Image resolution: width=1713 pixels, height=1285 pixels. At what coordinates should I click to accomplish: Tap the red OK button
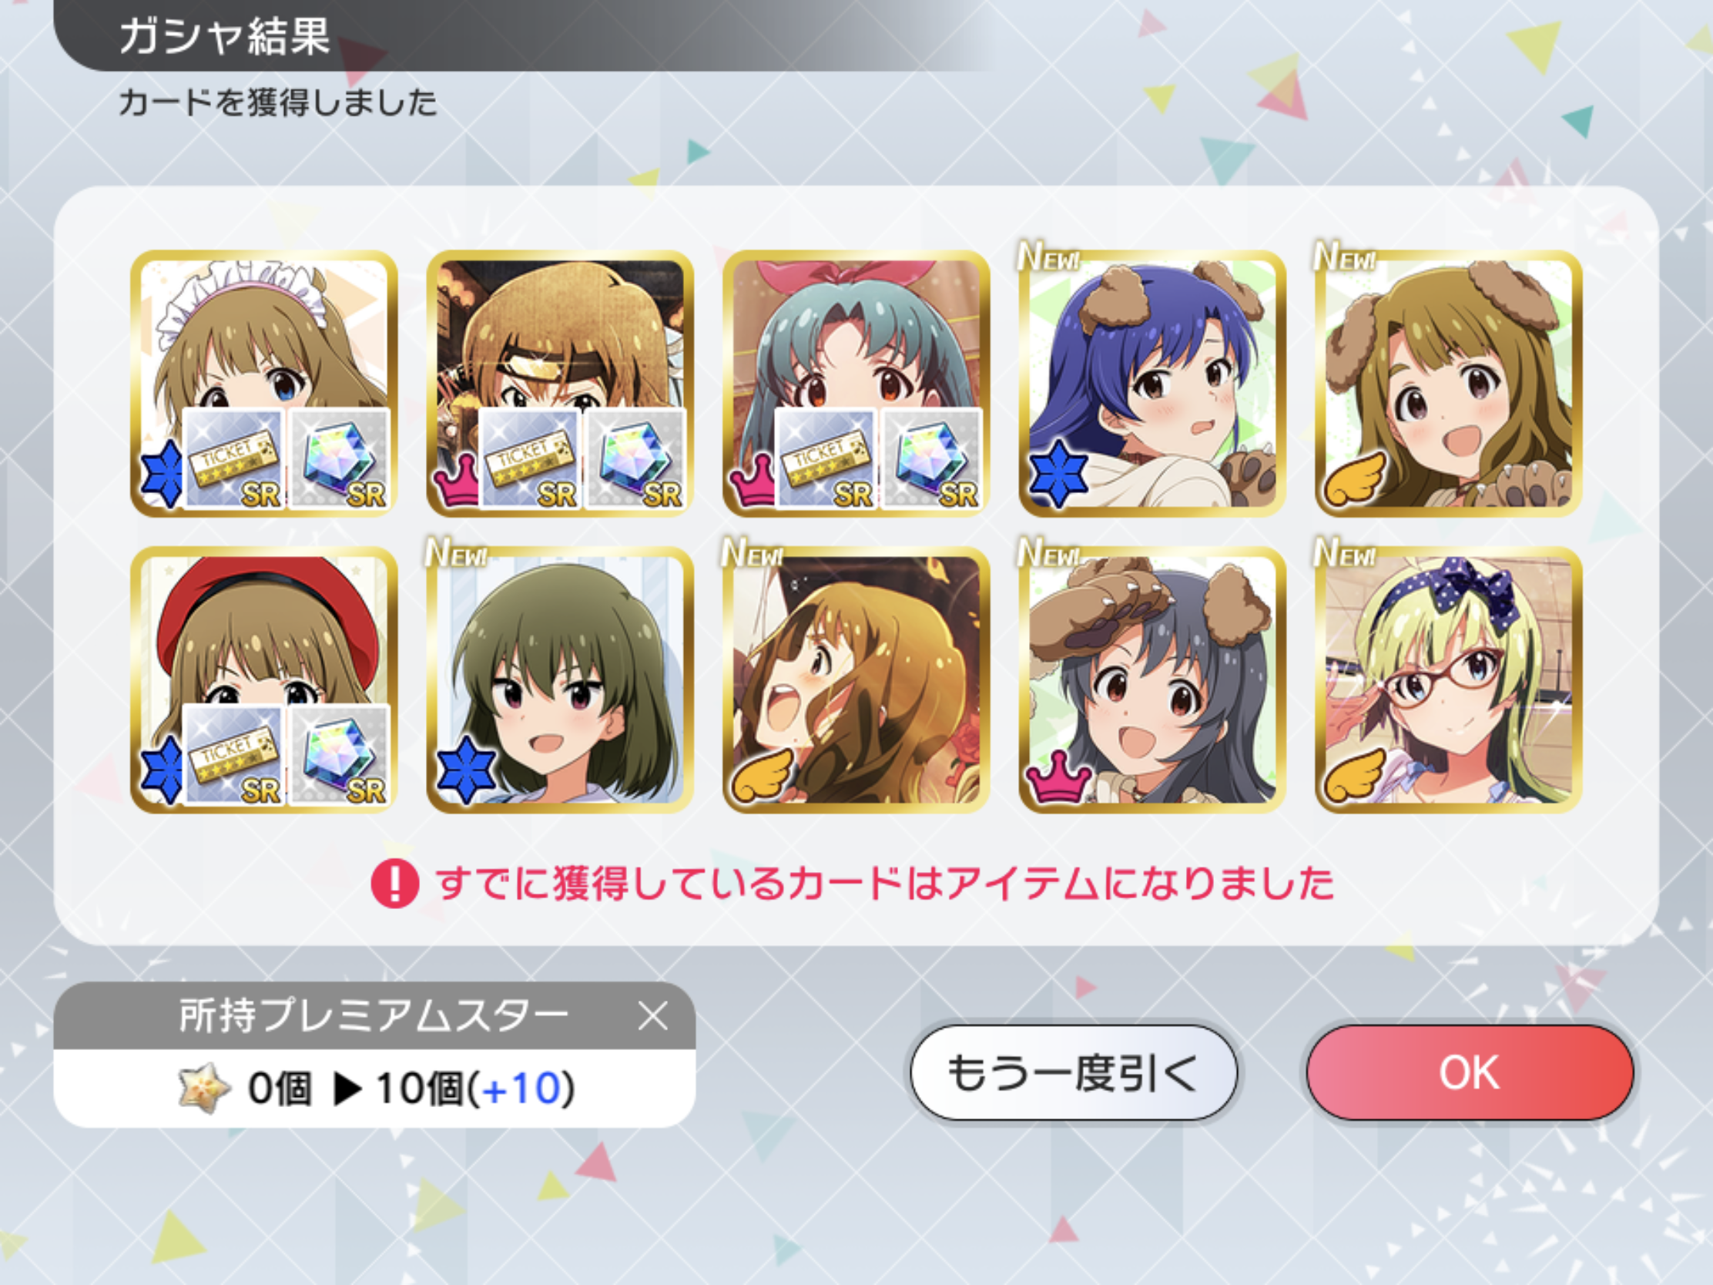click(1469, 1072)
